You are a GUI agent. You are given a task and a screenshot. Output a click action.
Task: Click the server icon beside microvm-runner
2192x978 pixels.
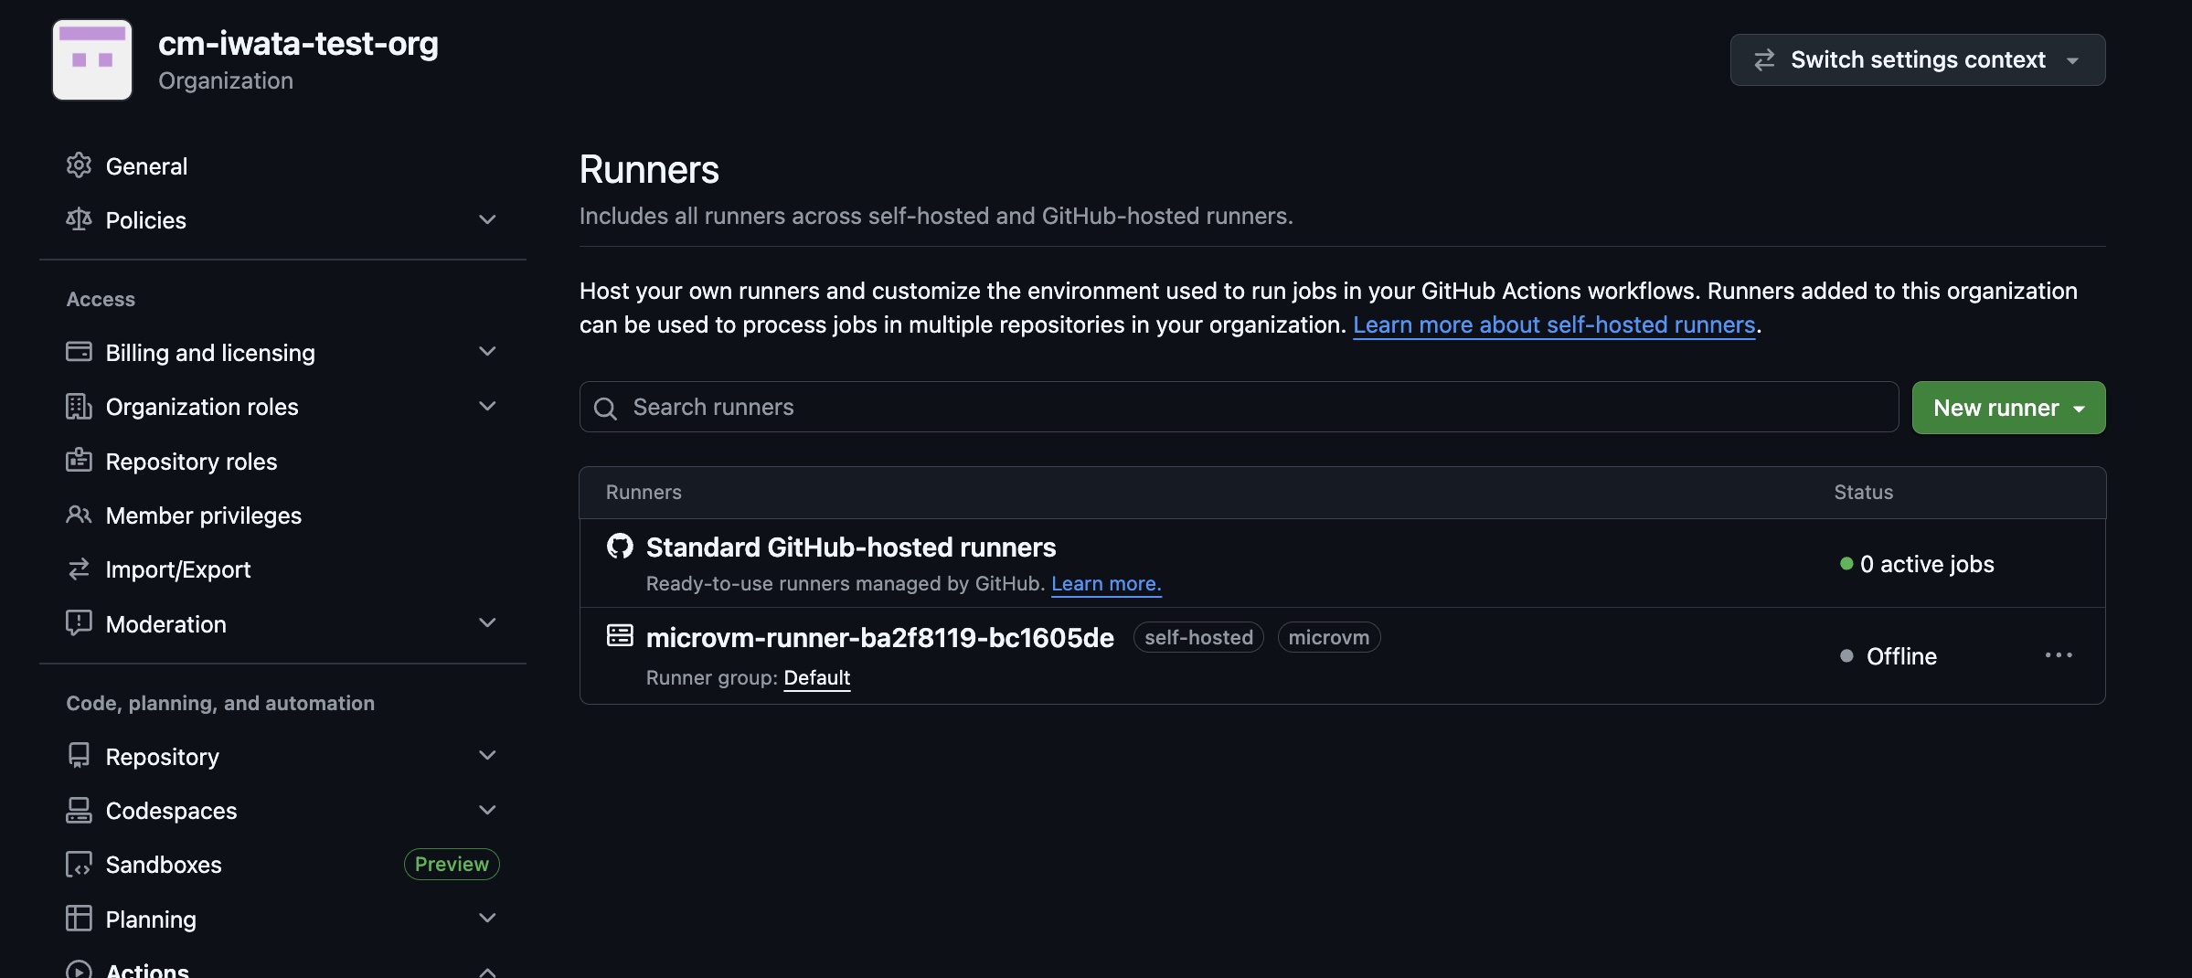[620, 635]
